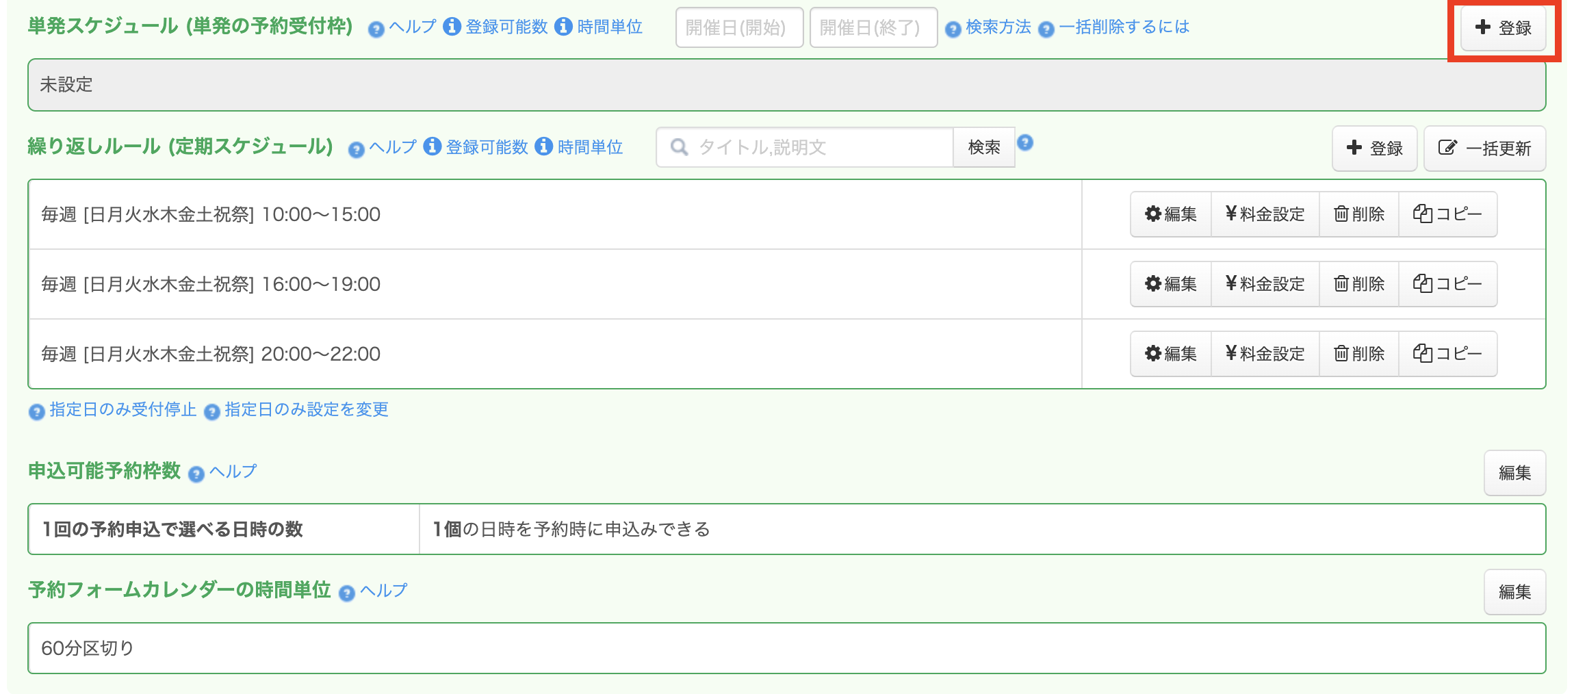1574x694 pixels.
Task: Click the help icon next to 予約フォームカレンダーの時間単位
Action: pos(347,593)
